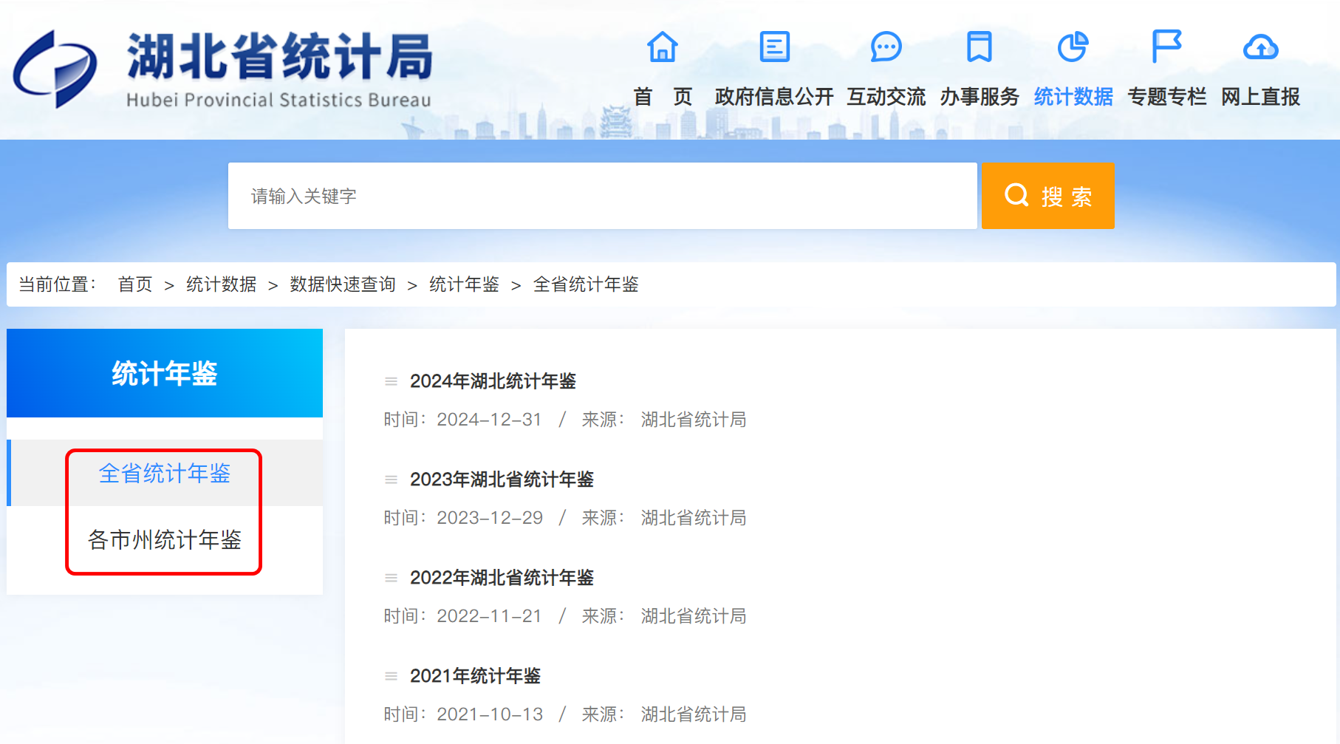Image resolution: width=1340 pixels, height=744 pixels.
Task: Click the government information document icon
Action: [x=774, y=47]
